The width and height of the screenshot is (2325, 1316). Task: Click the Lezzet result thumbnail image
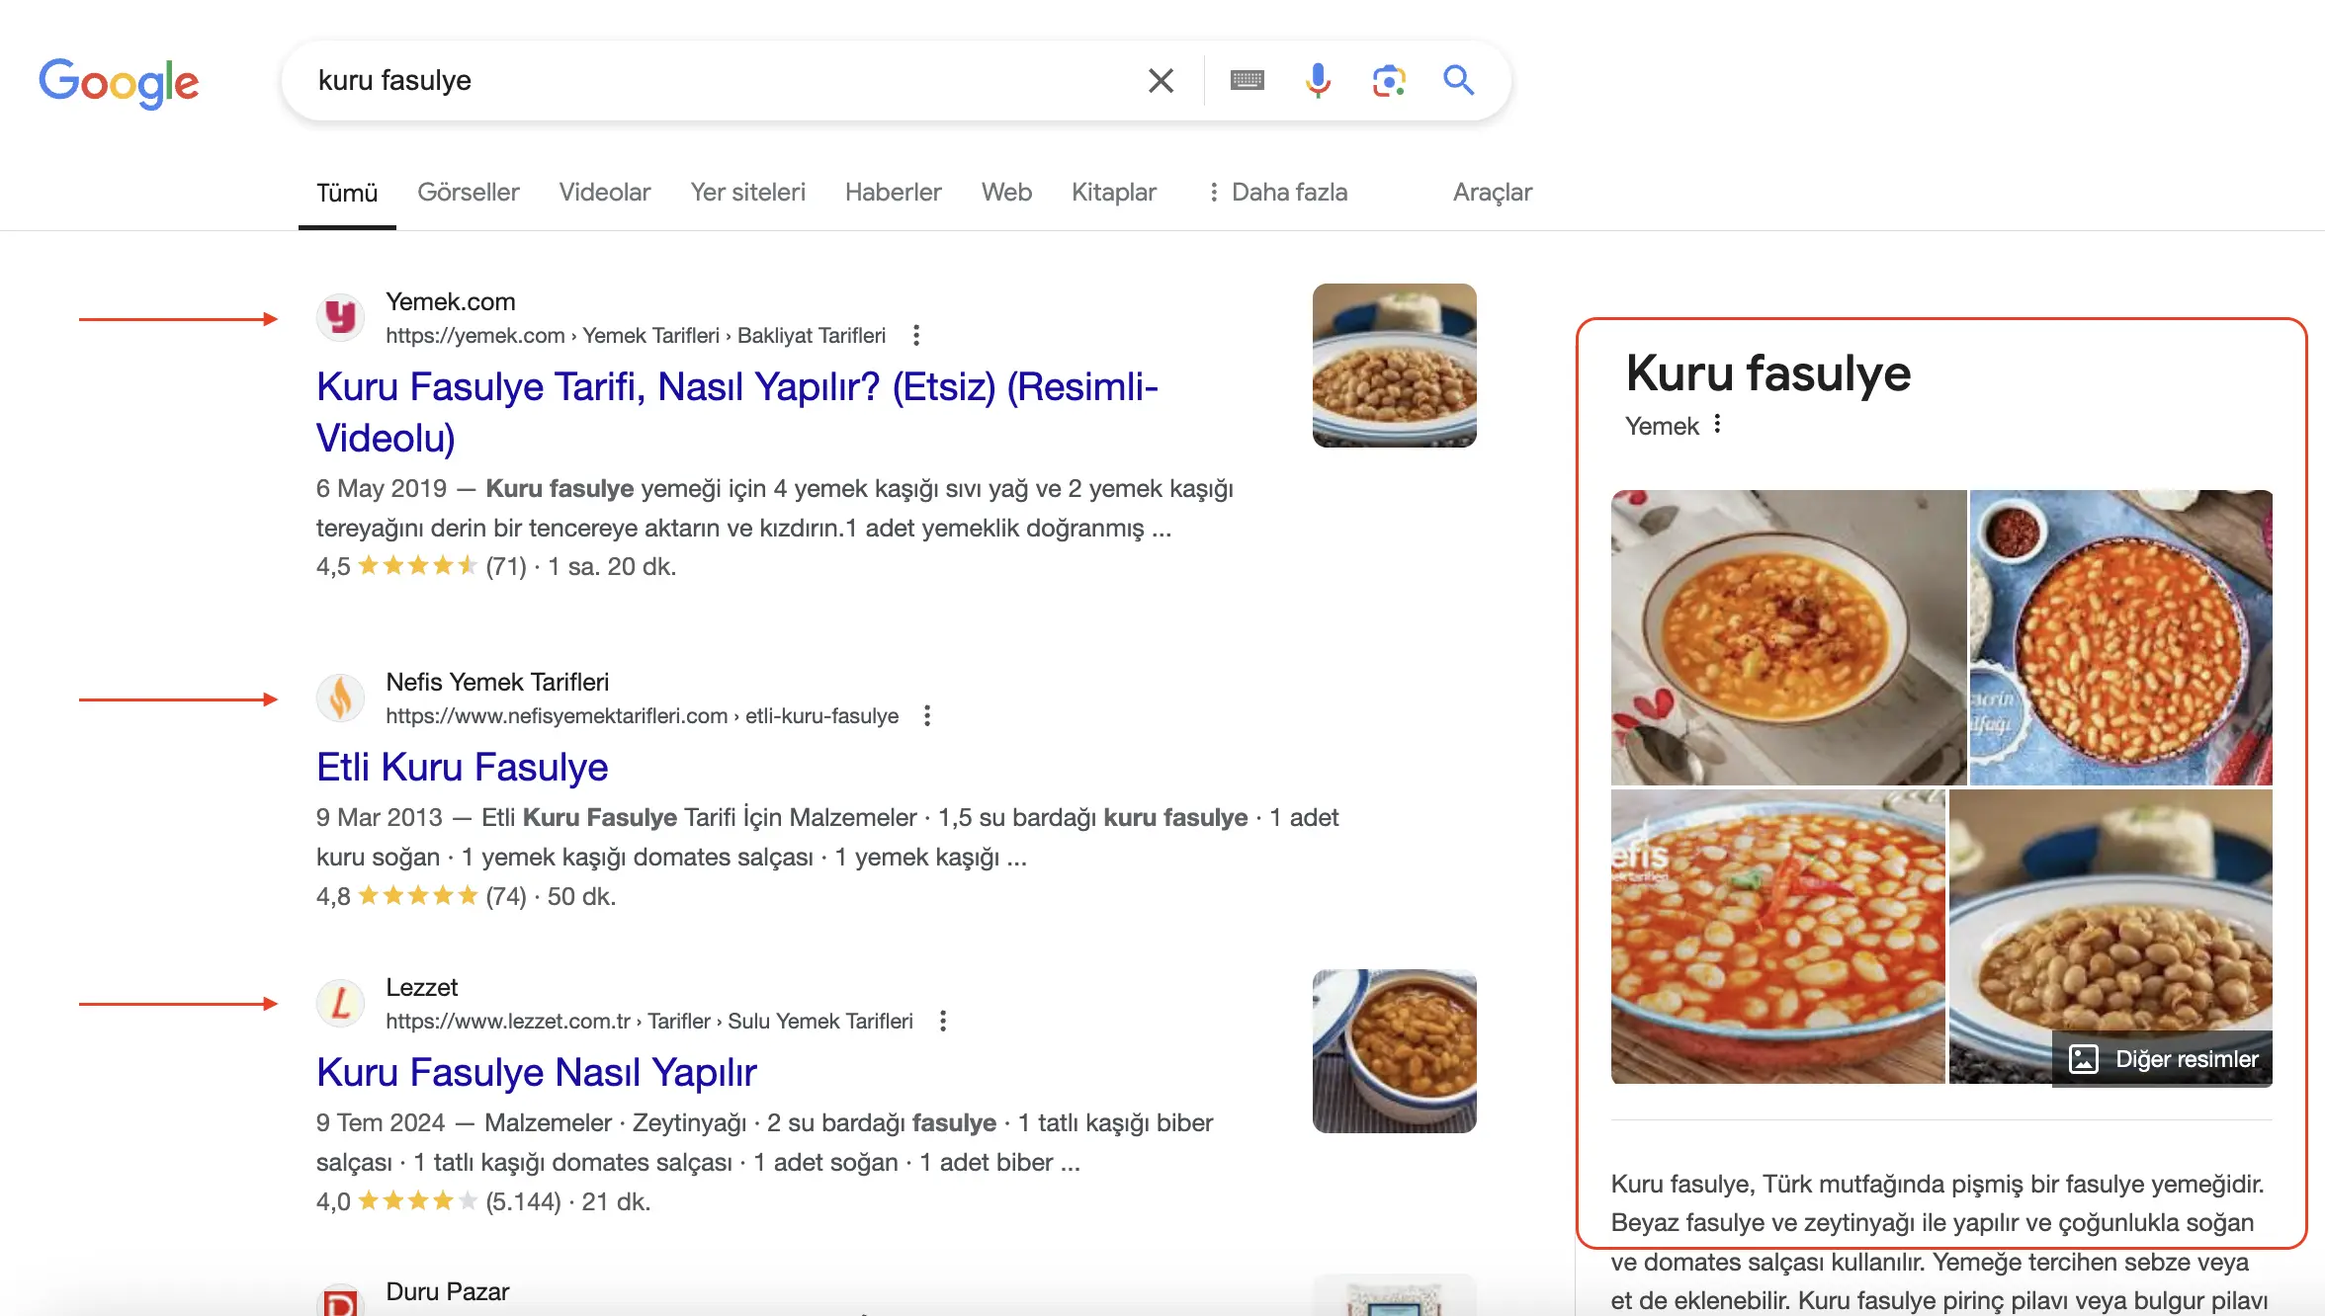[x=1394, y=1051]
